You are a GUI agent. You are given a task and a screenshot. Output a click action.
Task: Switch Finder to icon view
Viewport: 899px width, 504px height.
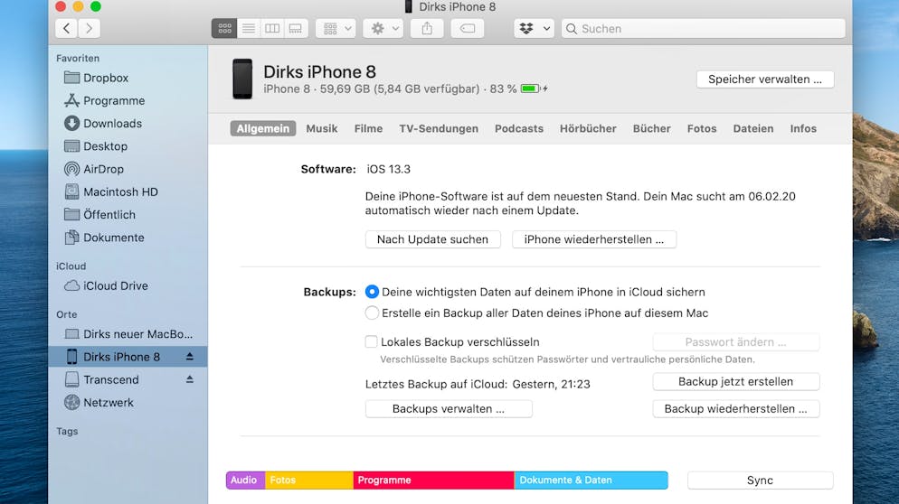coord(224,28)
